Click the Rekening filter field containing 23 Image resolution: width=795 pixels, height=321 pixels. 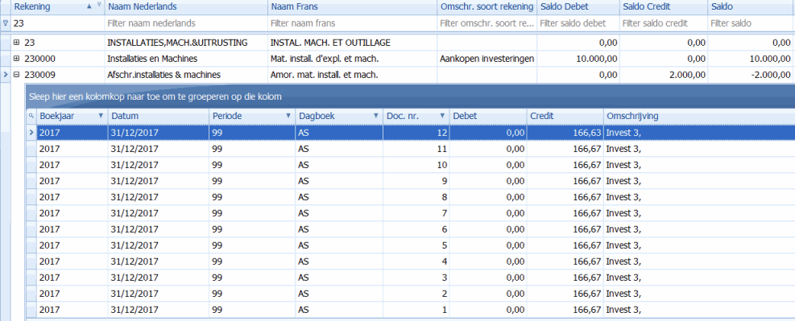click(57, 23)
